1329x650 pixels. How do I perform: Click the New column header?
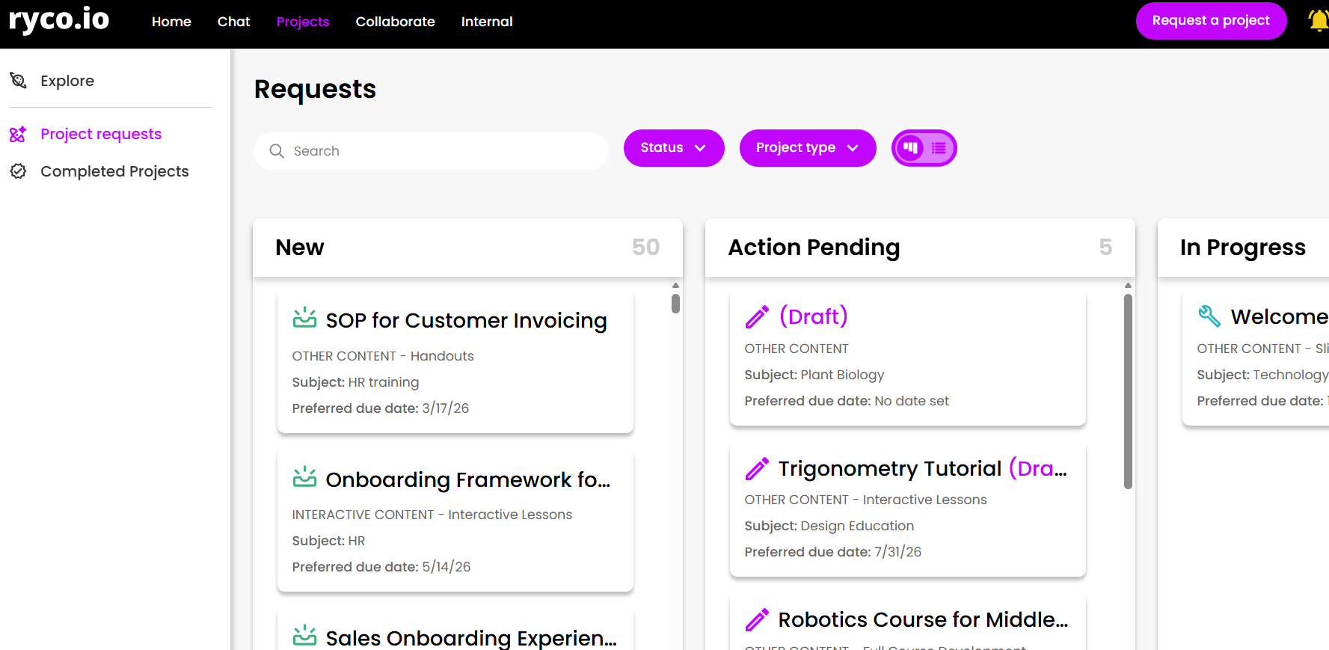(467, 248)
